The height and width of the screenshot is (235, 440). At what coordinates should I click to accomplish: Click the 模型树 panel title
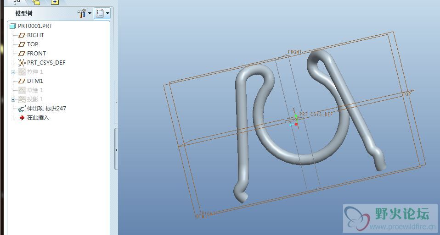tap(24, 13)
